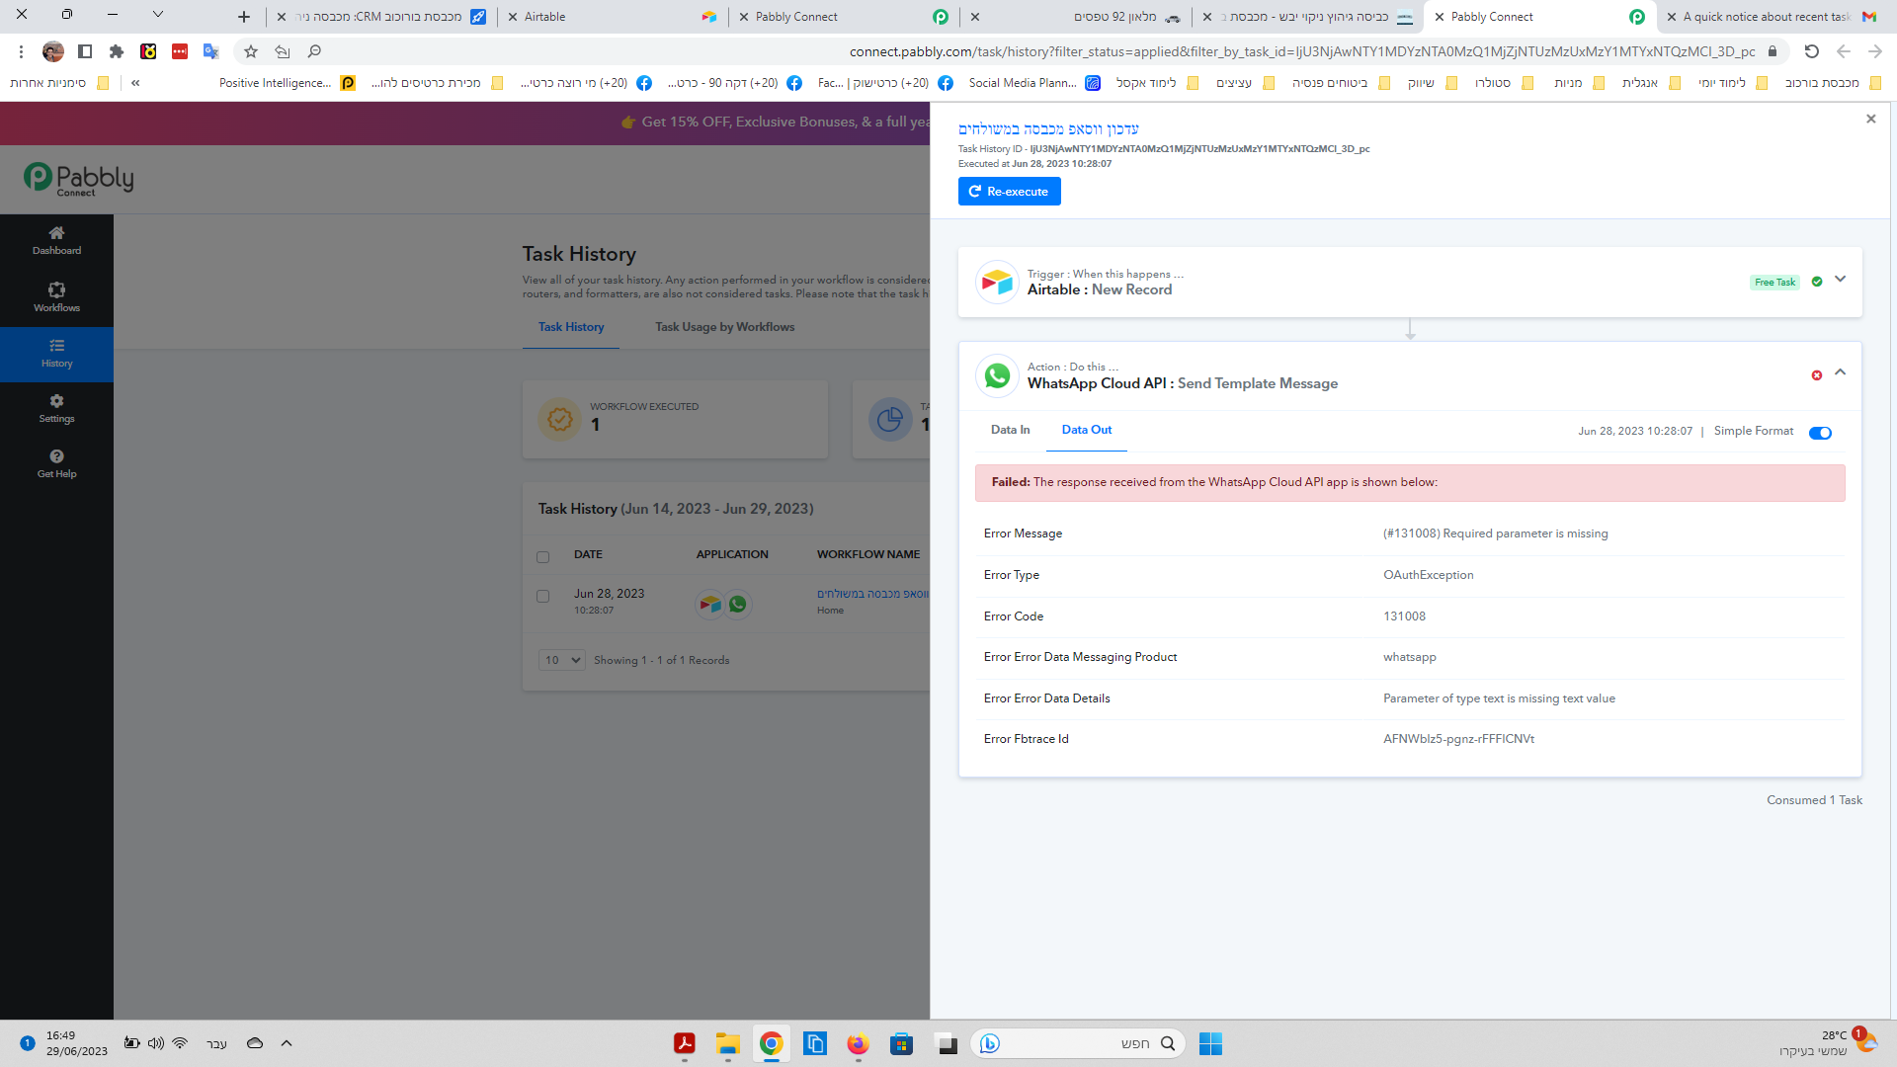Open Workflows in the sidebar
The width and height of the screenshot is (1897, 1067).
[x=56, y=297]
